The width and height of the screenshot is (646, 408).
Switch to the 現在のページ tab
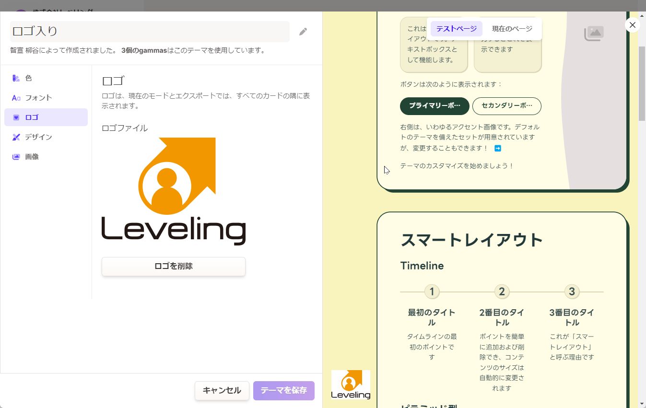click(x=513, y=28)
